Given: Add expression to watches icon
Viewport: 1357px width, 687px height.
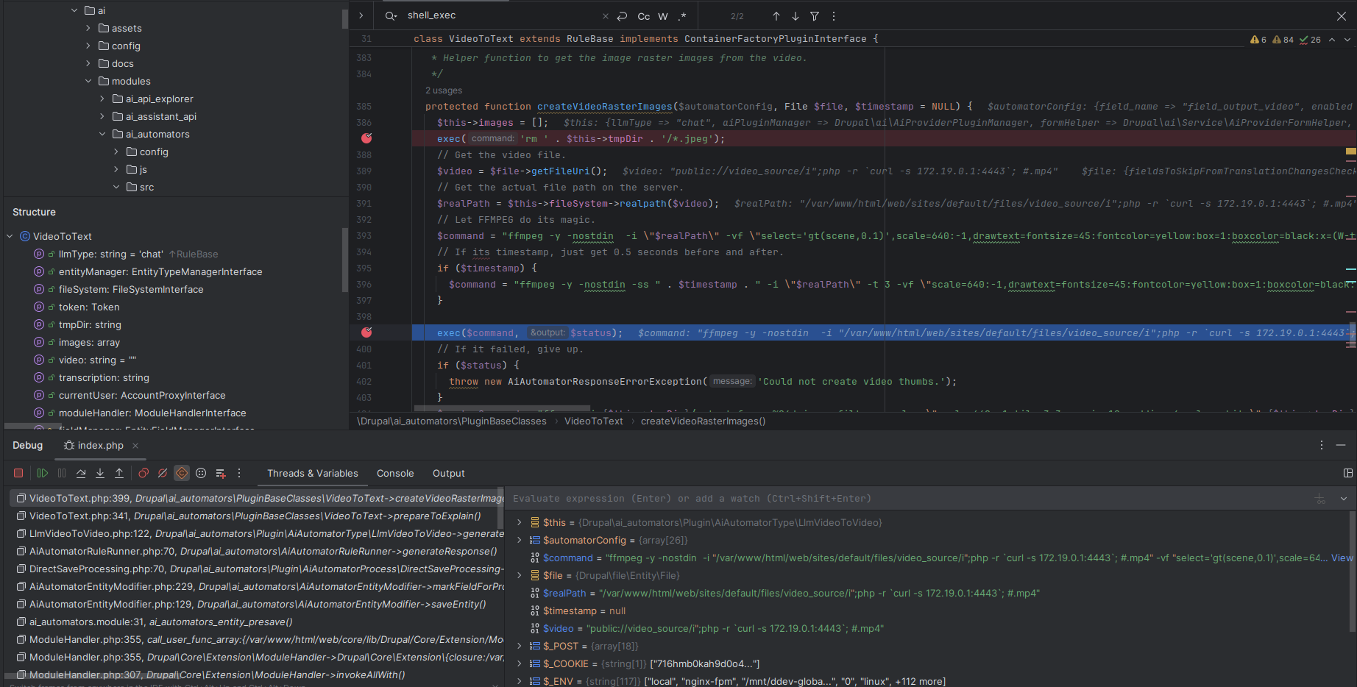Looking at the screenshot, I should (1321, 499).
